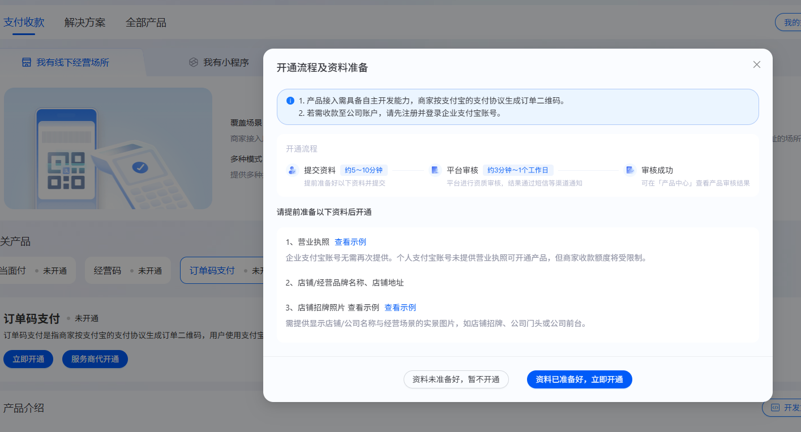The image size is (801, 432).
Task: Click the 服务商代开通 button
Action: [x=95, y=359]
